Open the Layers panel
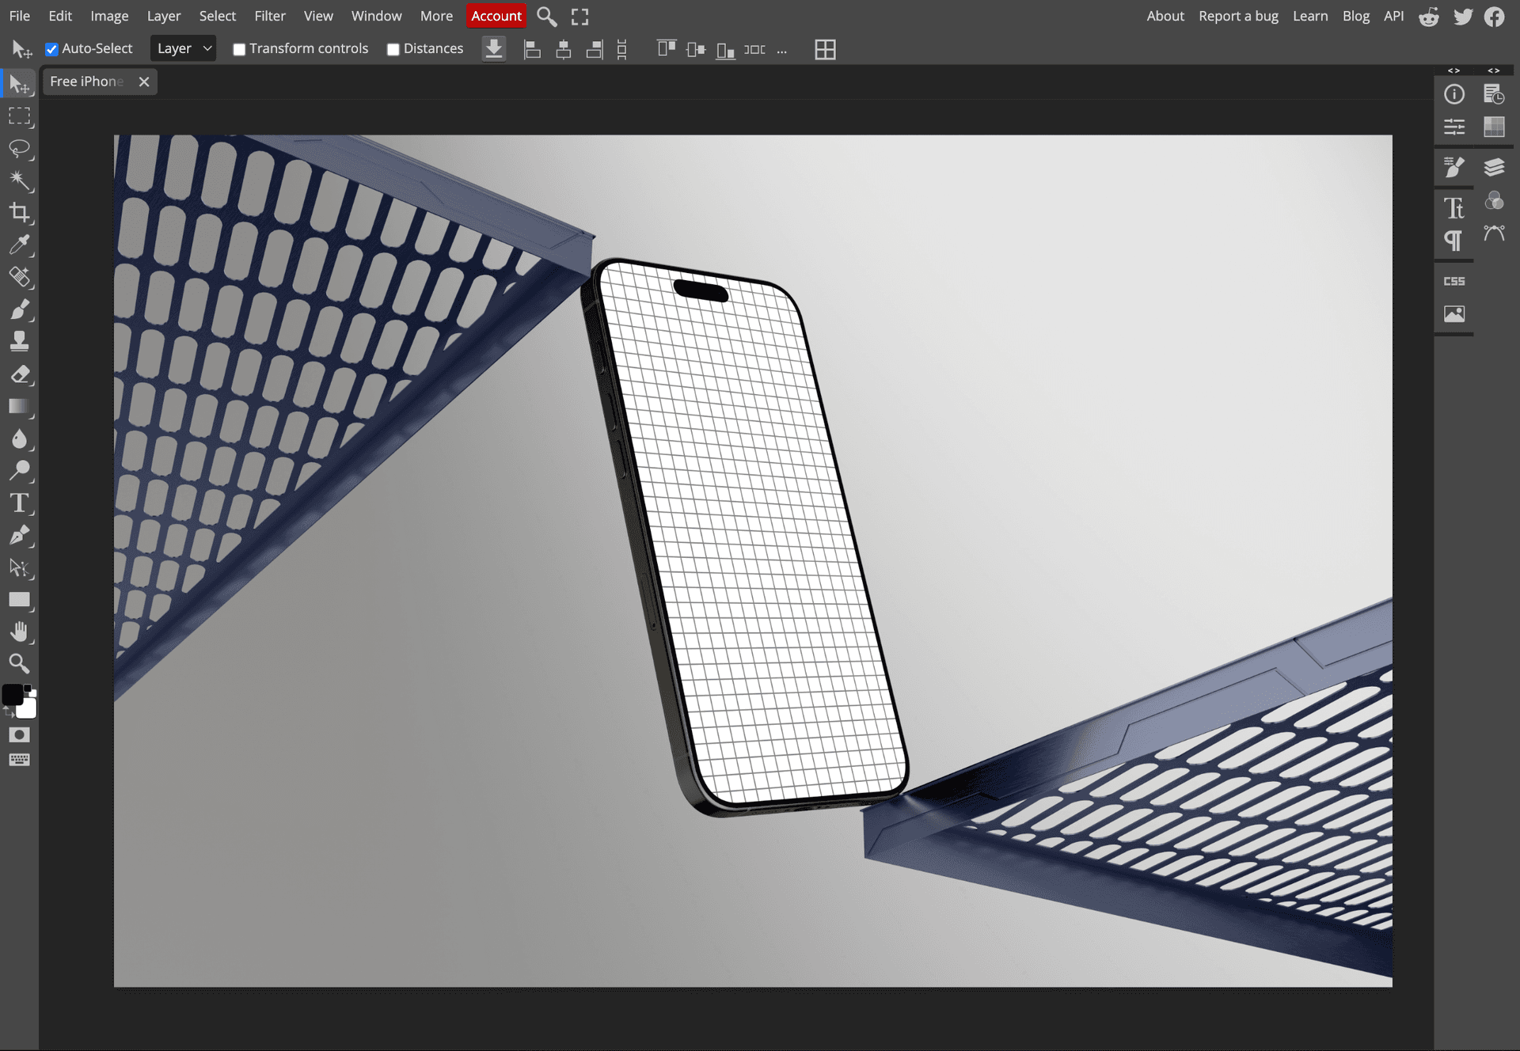This screenshot has height=1051, width=1520. [x=1495, y=167]
